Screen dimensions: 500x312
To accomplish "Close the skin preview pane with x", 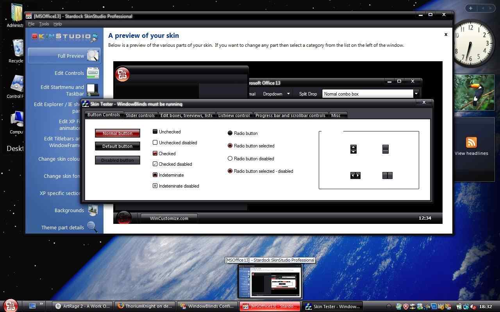I will (x=446, y=34).
